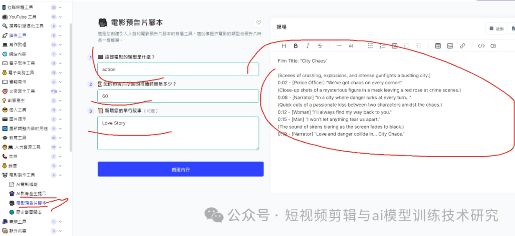Insert a hyperlink via link icon
The image size is (515, 236).
462,46
